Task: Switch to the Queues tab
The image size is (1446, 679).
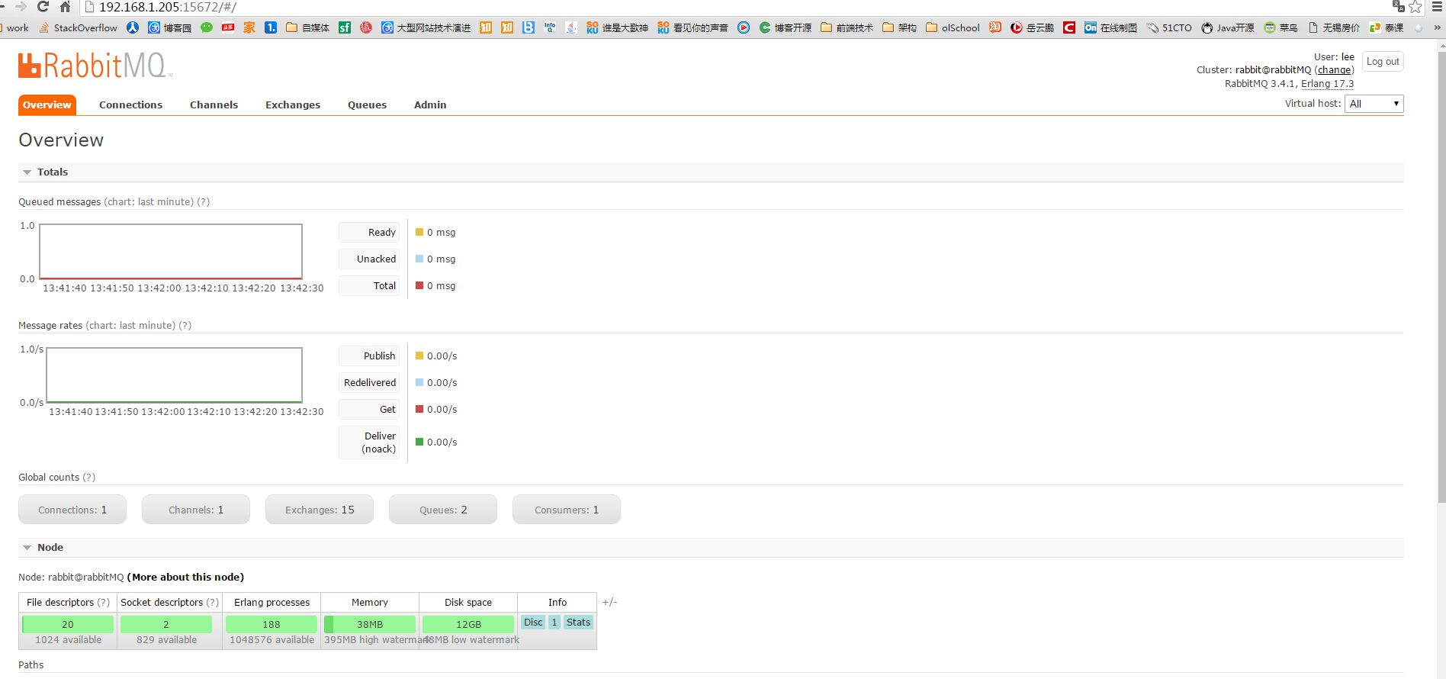Action: pyautogui.click(x=367, y=105)
